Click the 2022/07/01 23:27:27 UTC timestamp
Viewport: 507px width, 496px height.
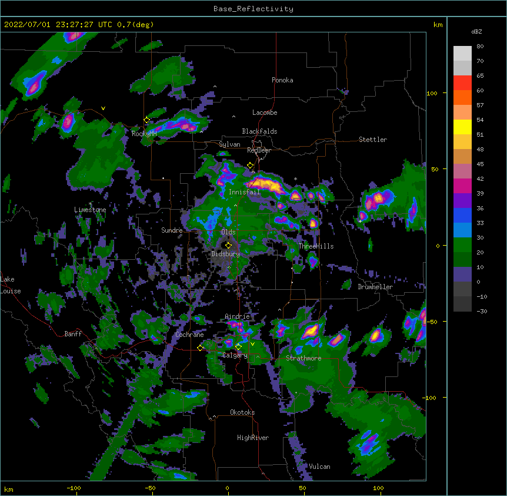[x=58, y=25]
